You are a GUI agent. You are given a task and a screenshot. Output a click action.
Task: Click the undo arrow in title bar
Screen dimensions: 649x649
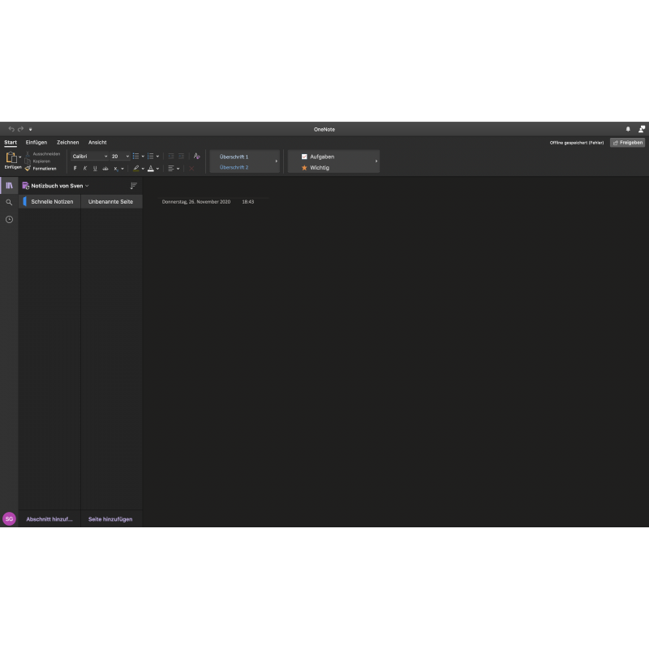[11, 129]
